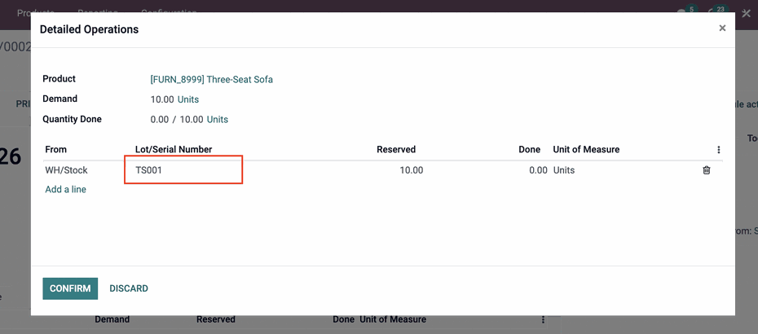Open the [FURN_8999] Three-Seat Sofa product link
This screenshot has height=334, width=758.
(x=212, y=79)
